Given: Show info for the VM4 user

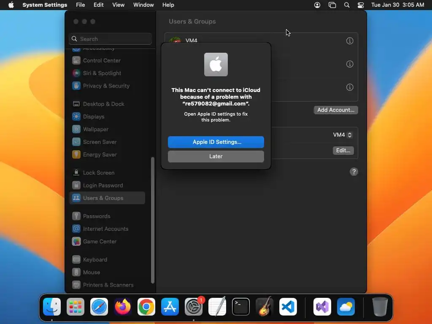Looking at the screenshot, I should (350, 41).
